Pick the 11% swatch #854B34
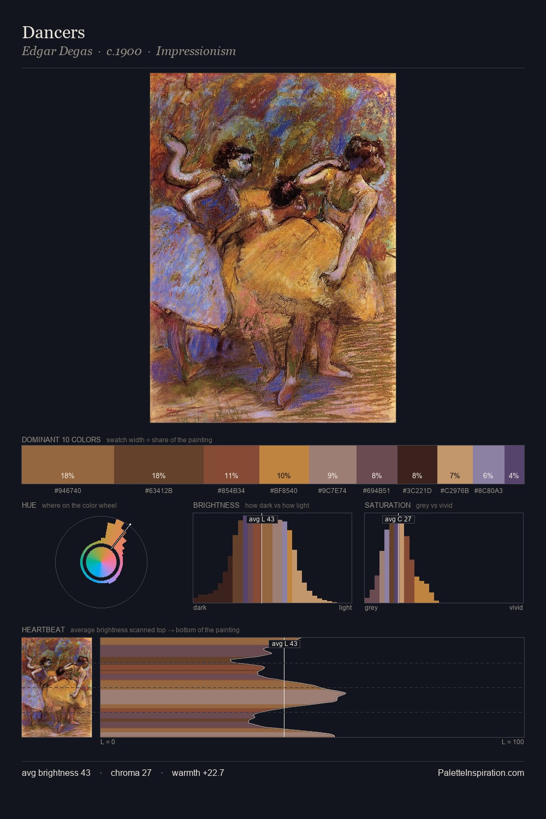 tap(232, 465)
